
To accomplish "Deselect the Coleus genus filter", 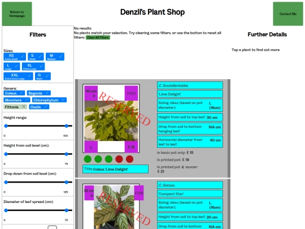I will point(14,93).
